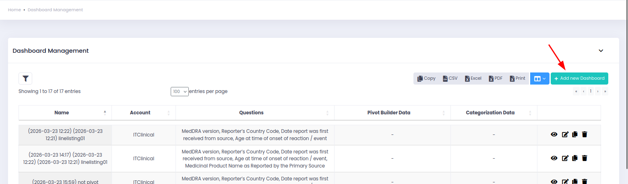Go to Home breadcrumb link
The height and width of the screenshot is (184, 628).
point(14,10)
